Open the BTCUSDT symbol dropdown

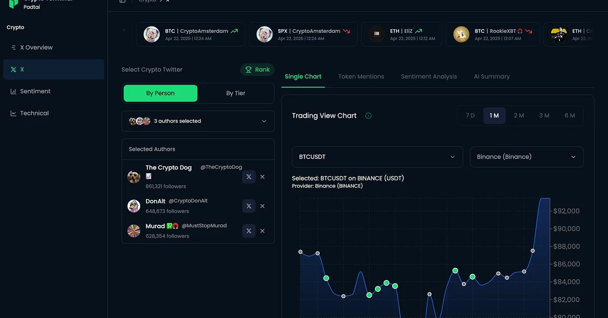coord(377,157)
